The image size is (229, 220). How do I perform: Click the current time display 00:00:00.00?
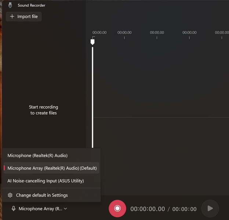(148, 209)
